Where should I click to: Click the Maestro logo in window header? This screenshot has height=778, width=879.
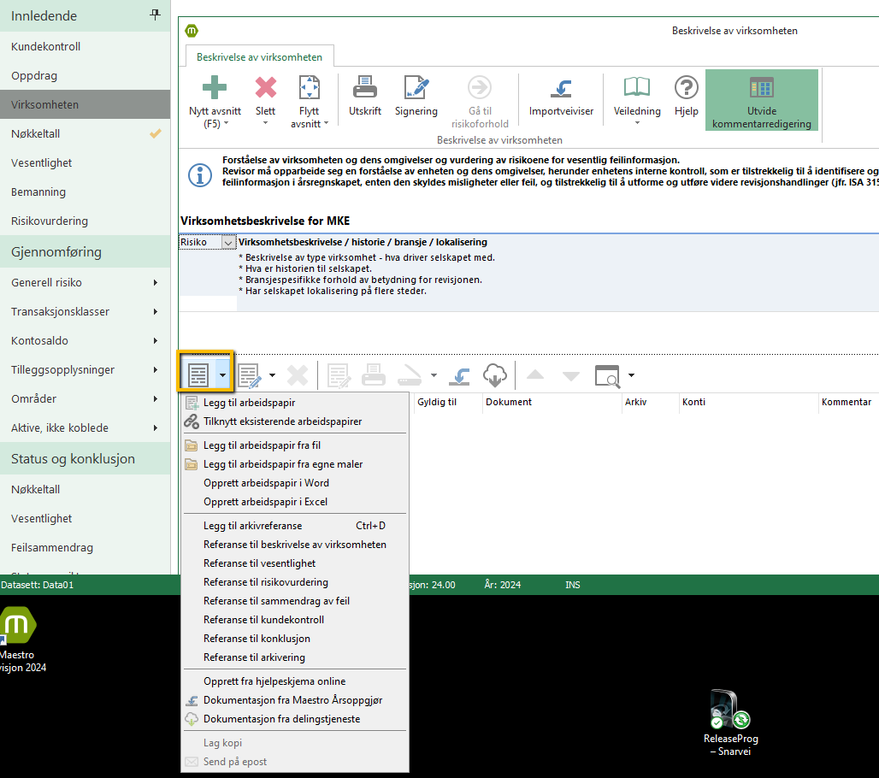(x=192, y=31)
